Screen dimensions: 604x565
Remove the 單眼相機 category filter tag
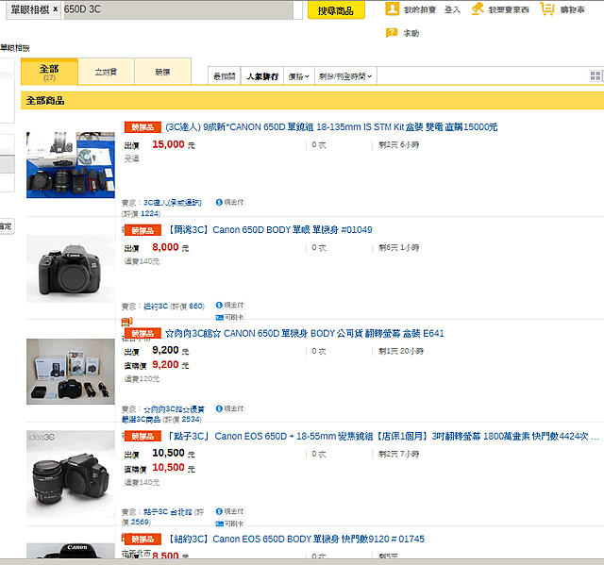tap(56, 9)
